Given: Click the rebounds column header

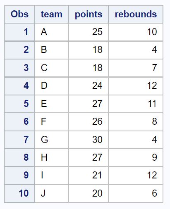Looking at the screenshot, I should pos(136,14).
